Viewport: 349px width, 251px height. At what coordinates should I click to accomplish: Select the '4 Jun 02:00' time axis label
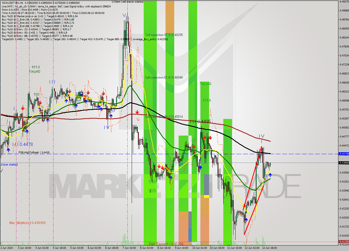[42, 248]
